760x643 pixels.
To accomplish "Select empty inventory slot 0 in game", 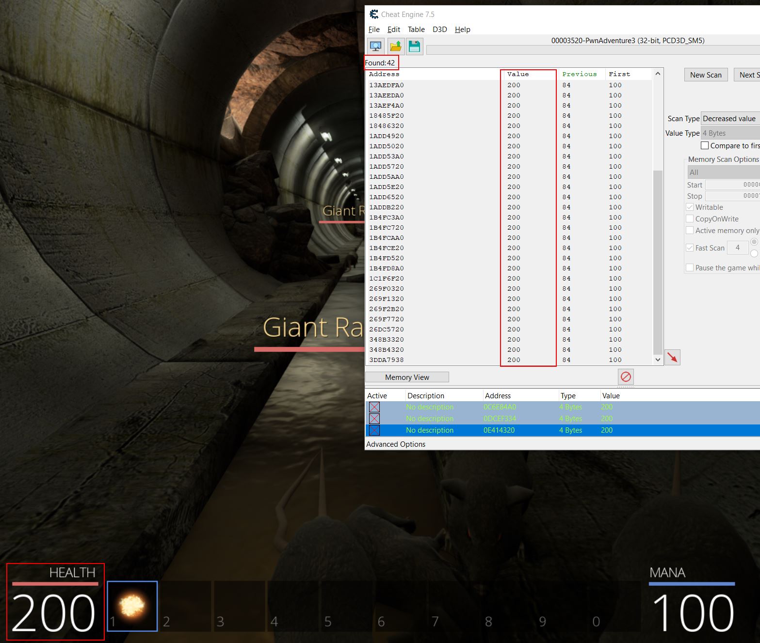I will pos(615,606).
